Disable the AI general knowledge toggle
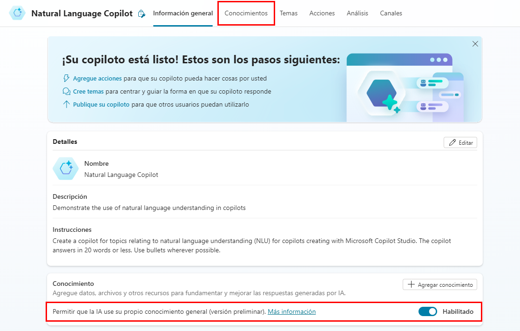This screenshot has width=520, height=331. pyautogui.click(x=427, y=311)
